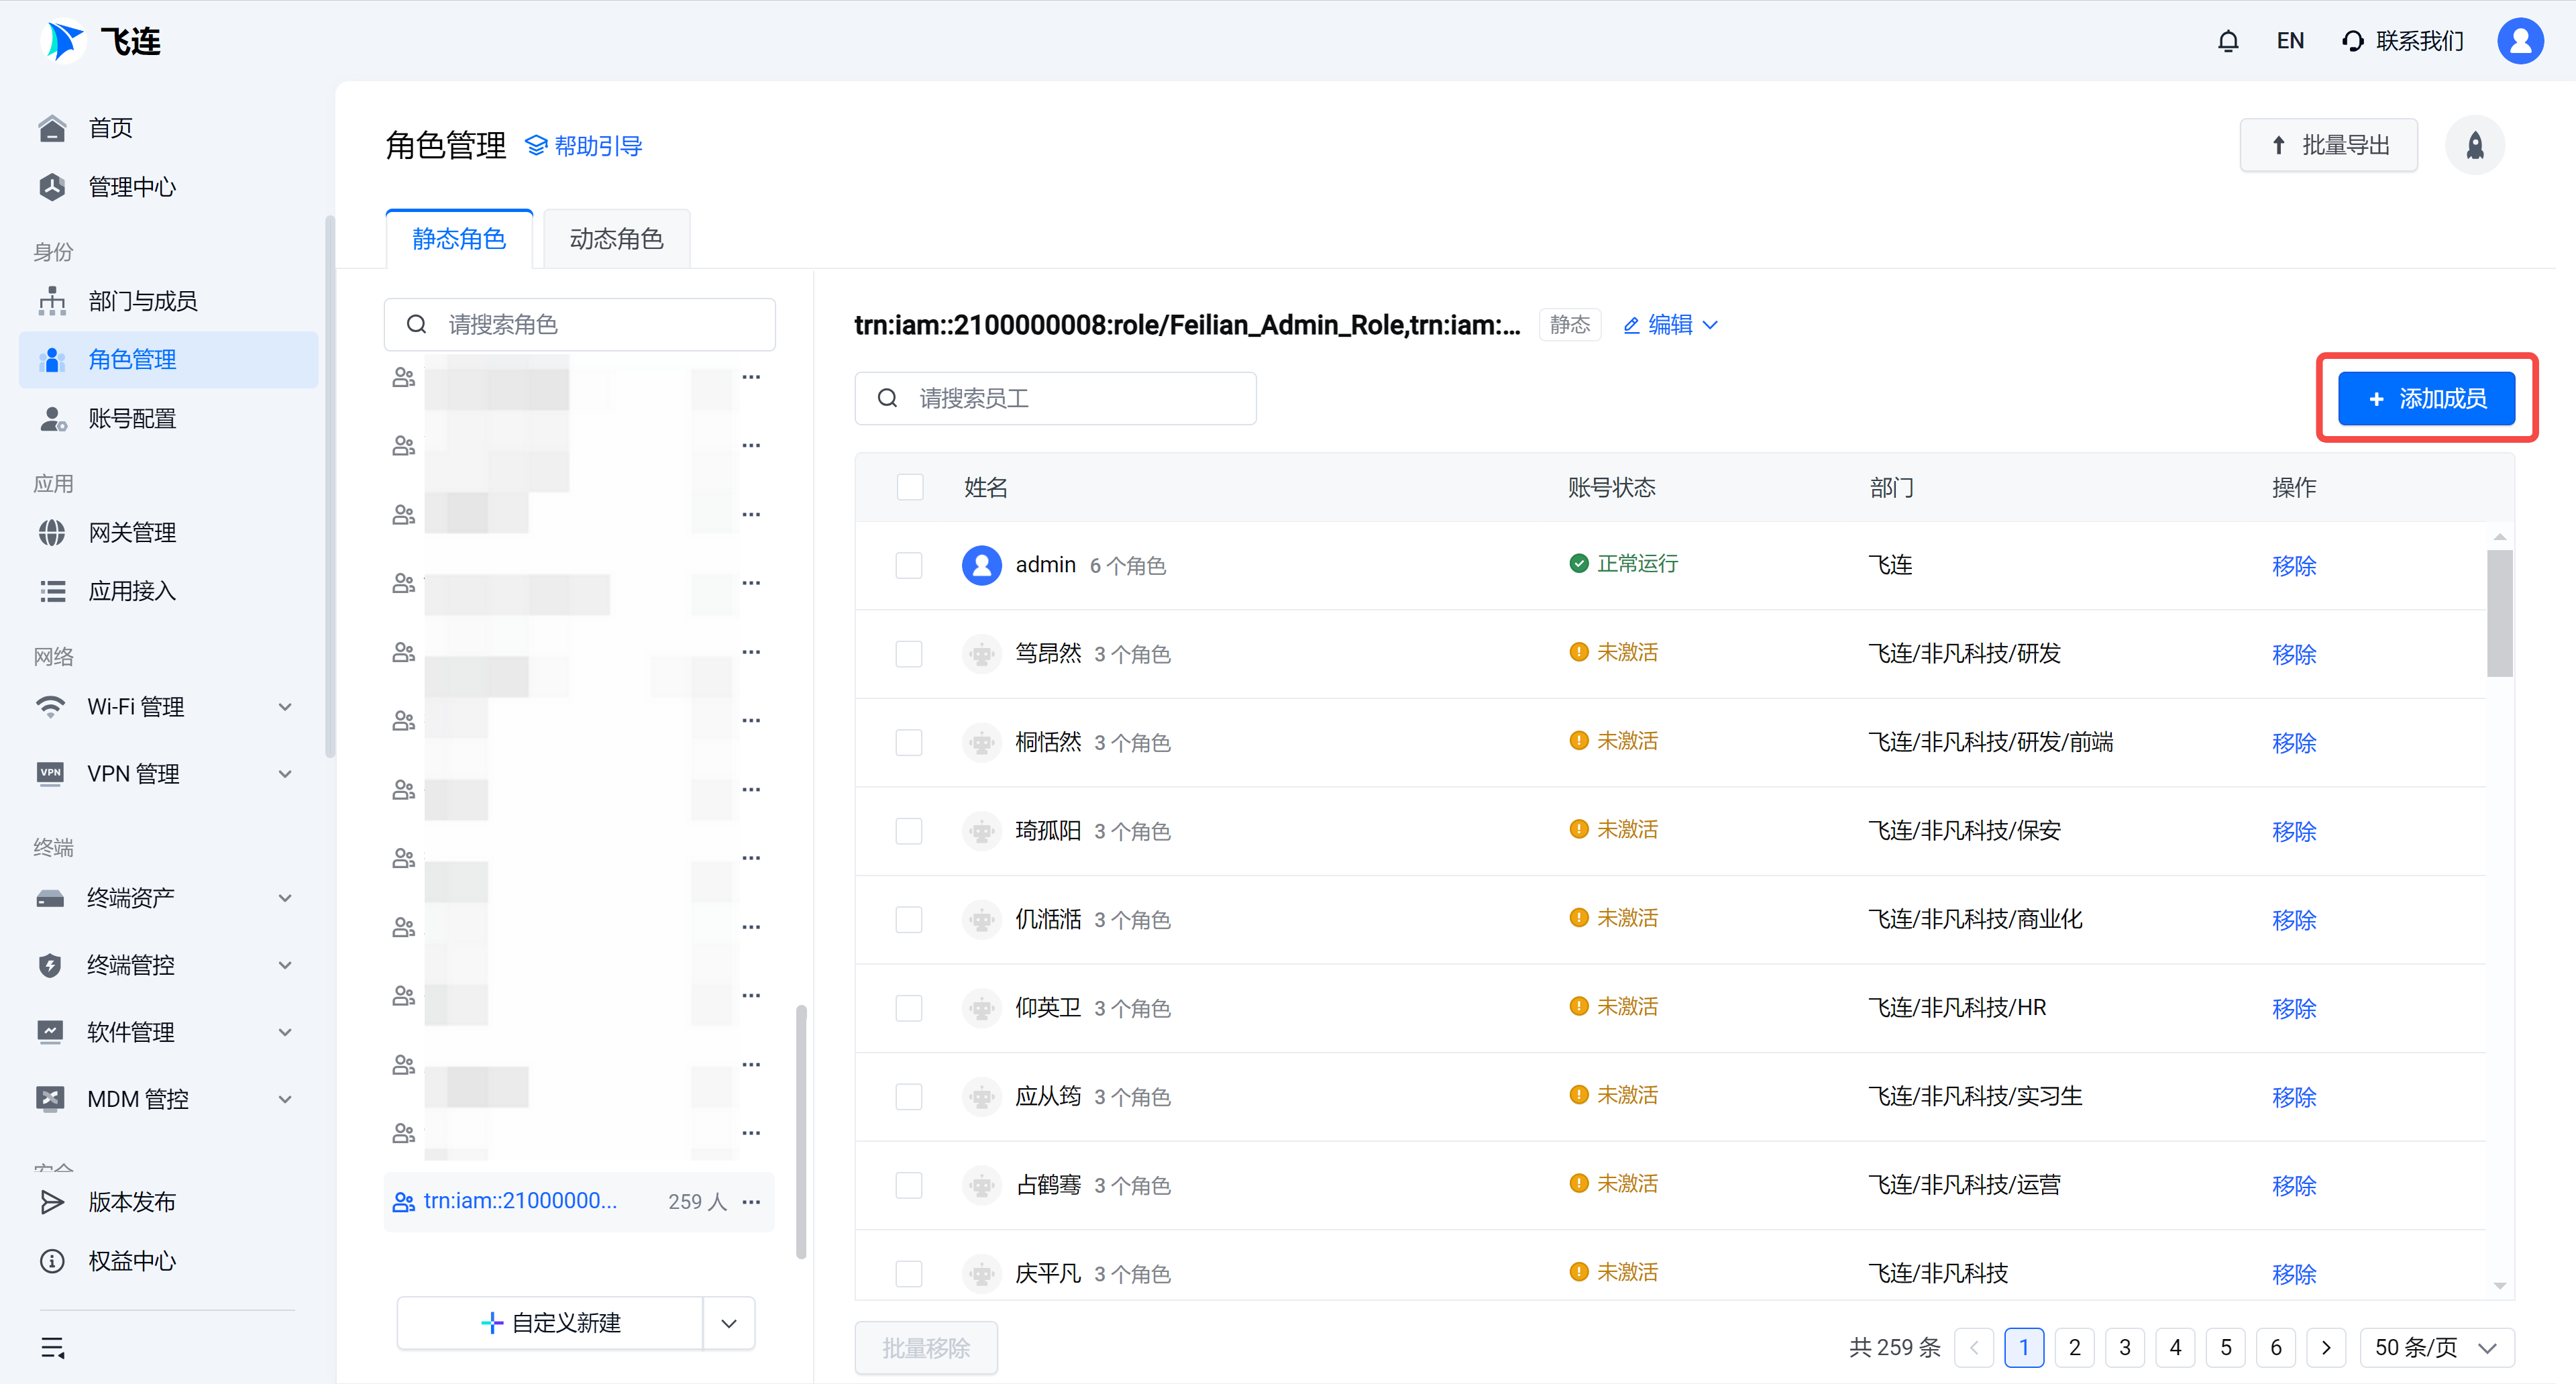
Task: Open the notification bell
Action: click(2227, 41)
